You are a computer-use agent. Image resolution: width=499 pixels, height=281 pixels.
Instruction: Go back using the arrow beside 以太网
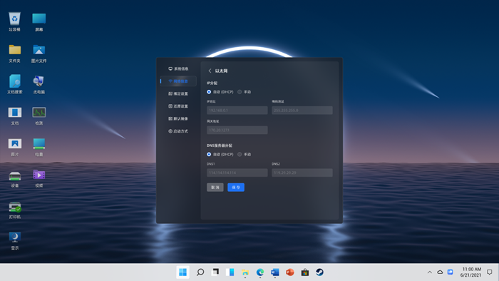click(210, 71)
